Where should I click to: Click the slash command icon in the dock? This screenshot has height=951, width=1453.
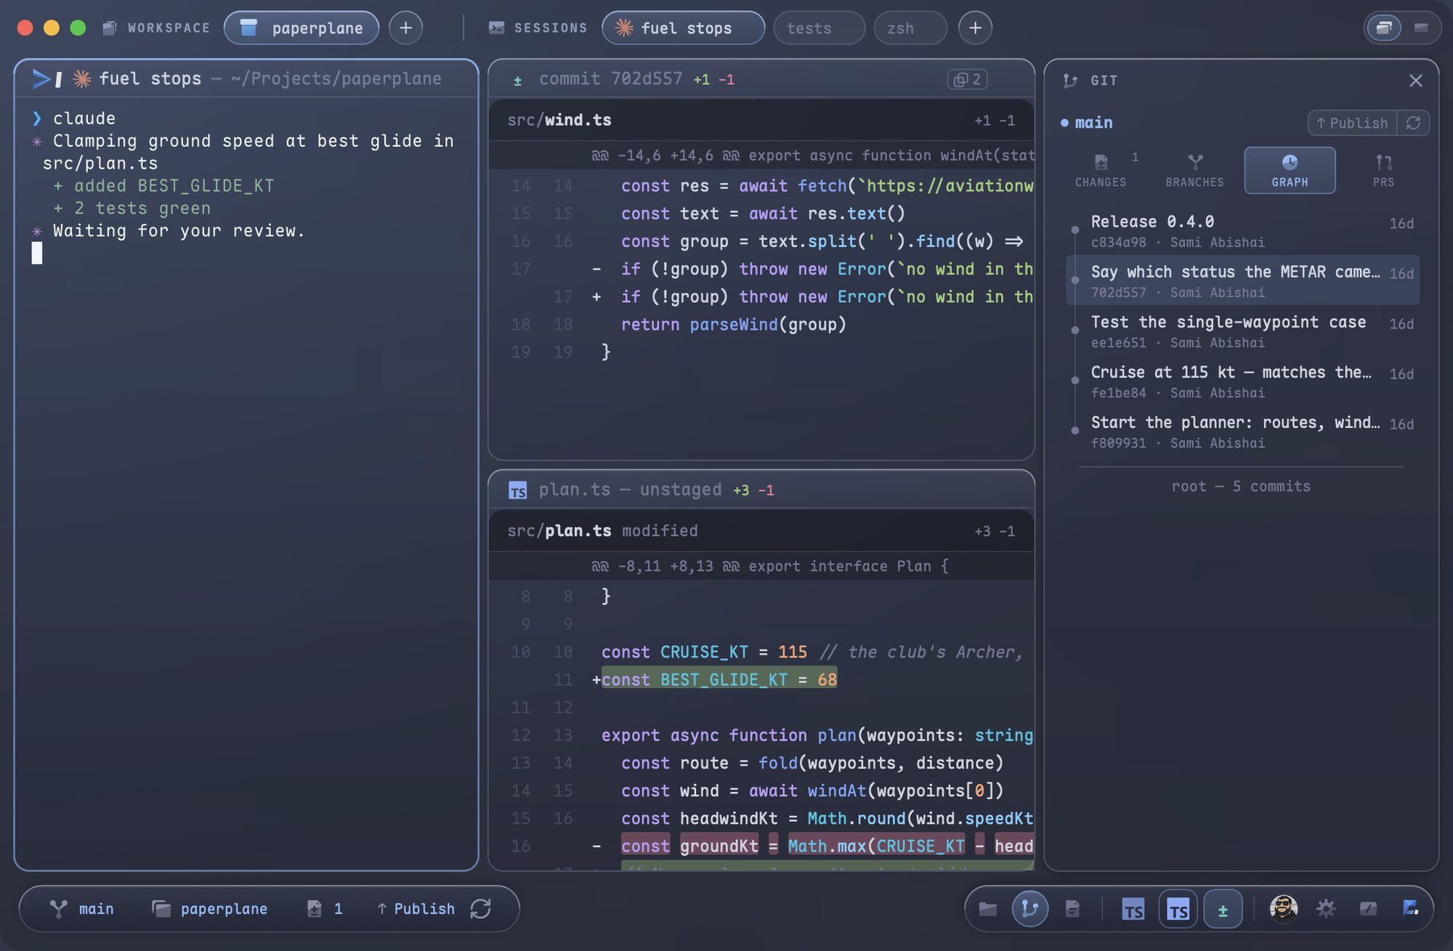tap(1368, 908)
